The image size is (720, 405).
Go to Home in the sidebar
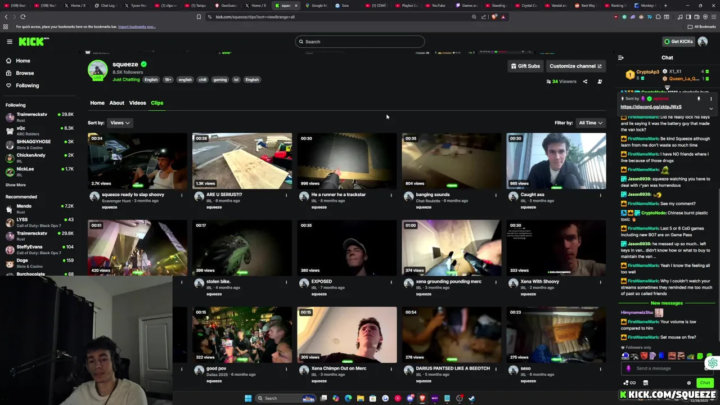[x=23, y=61]
